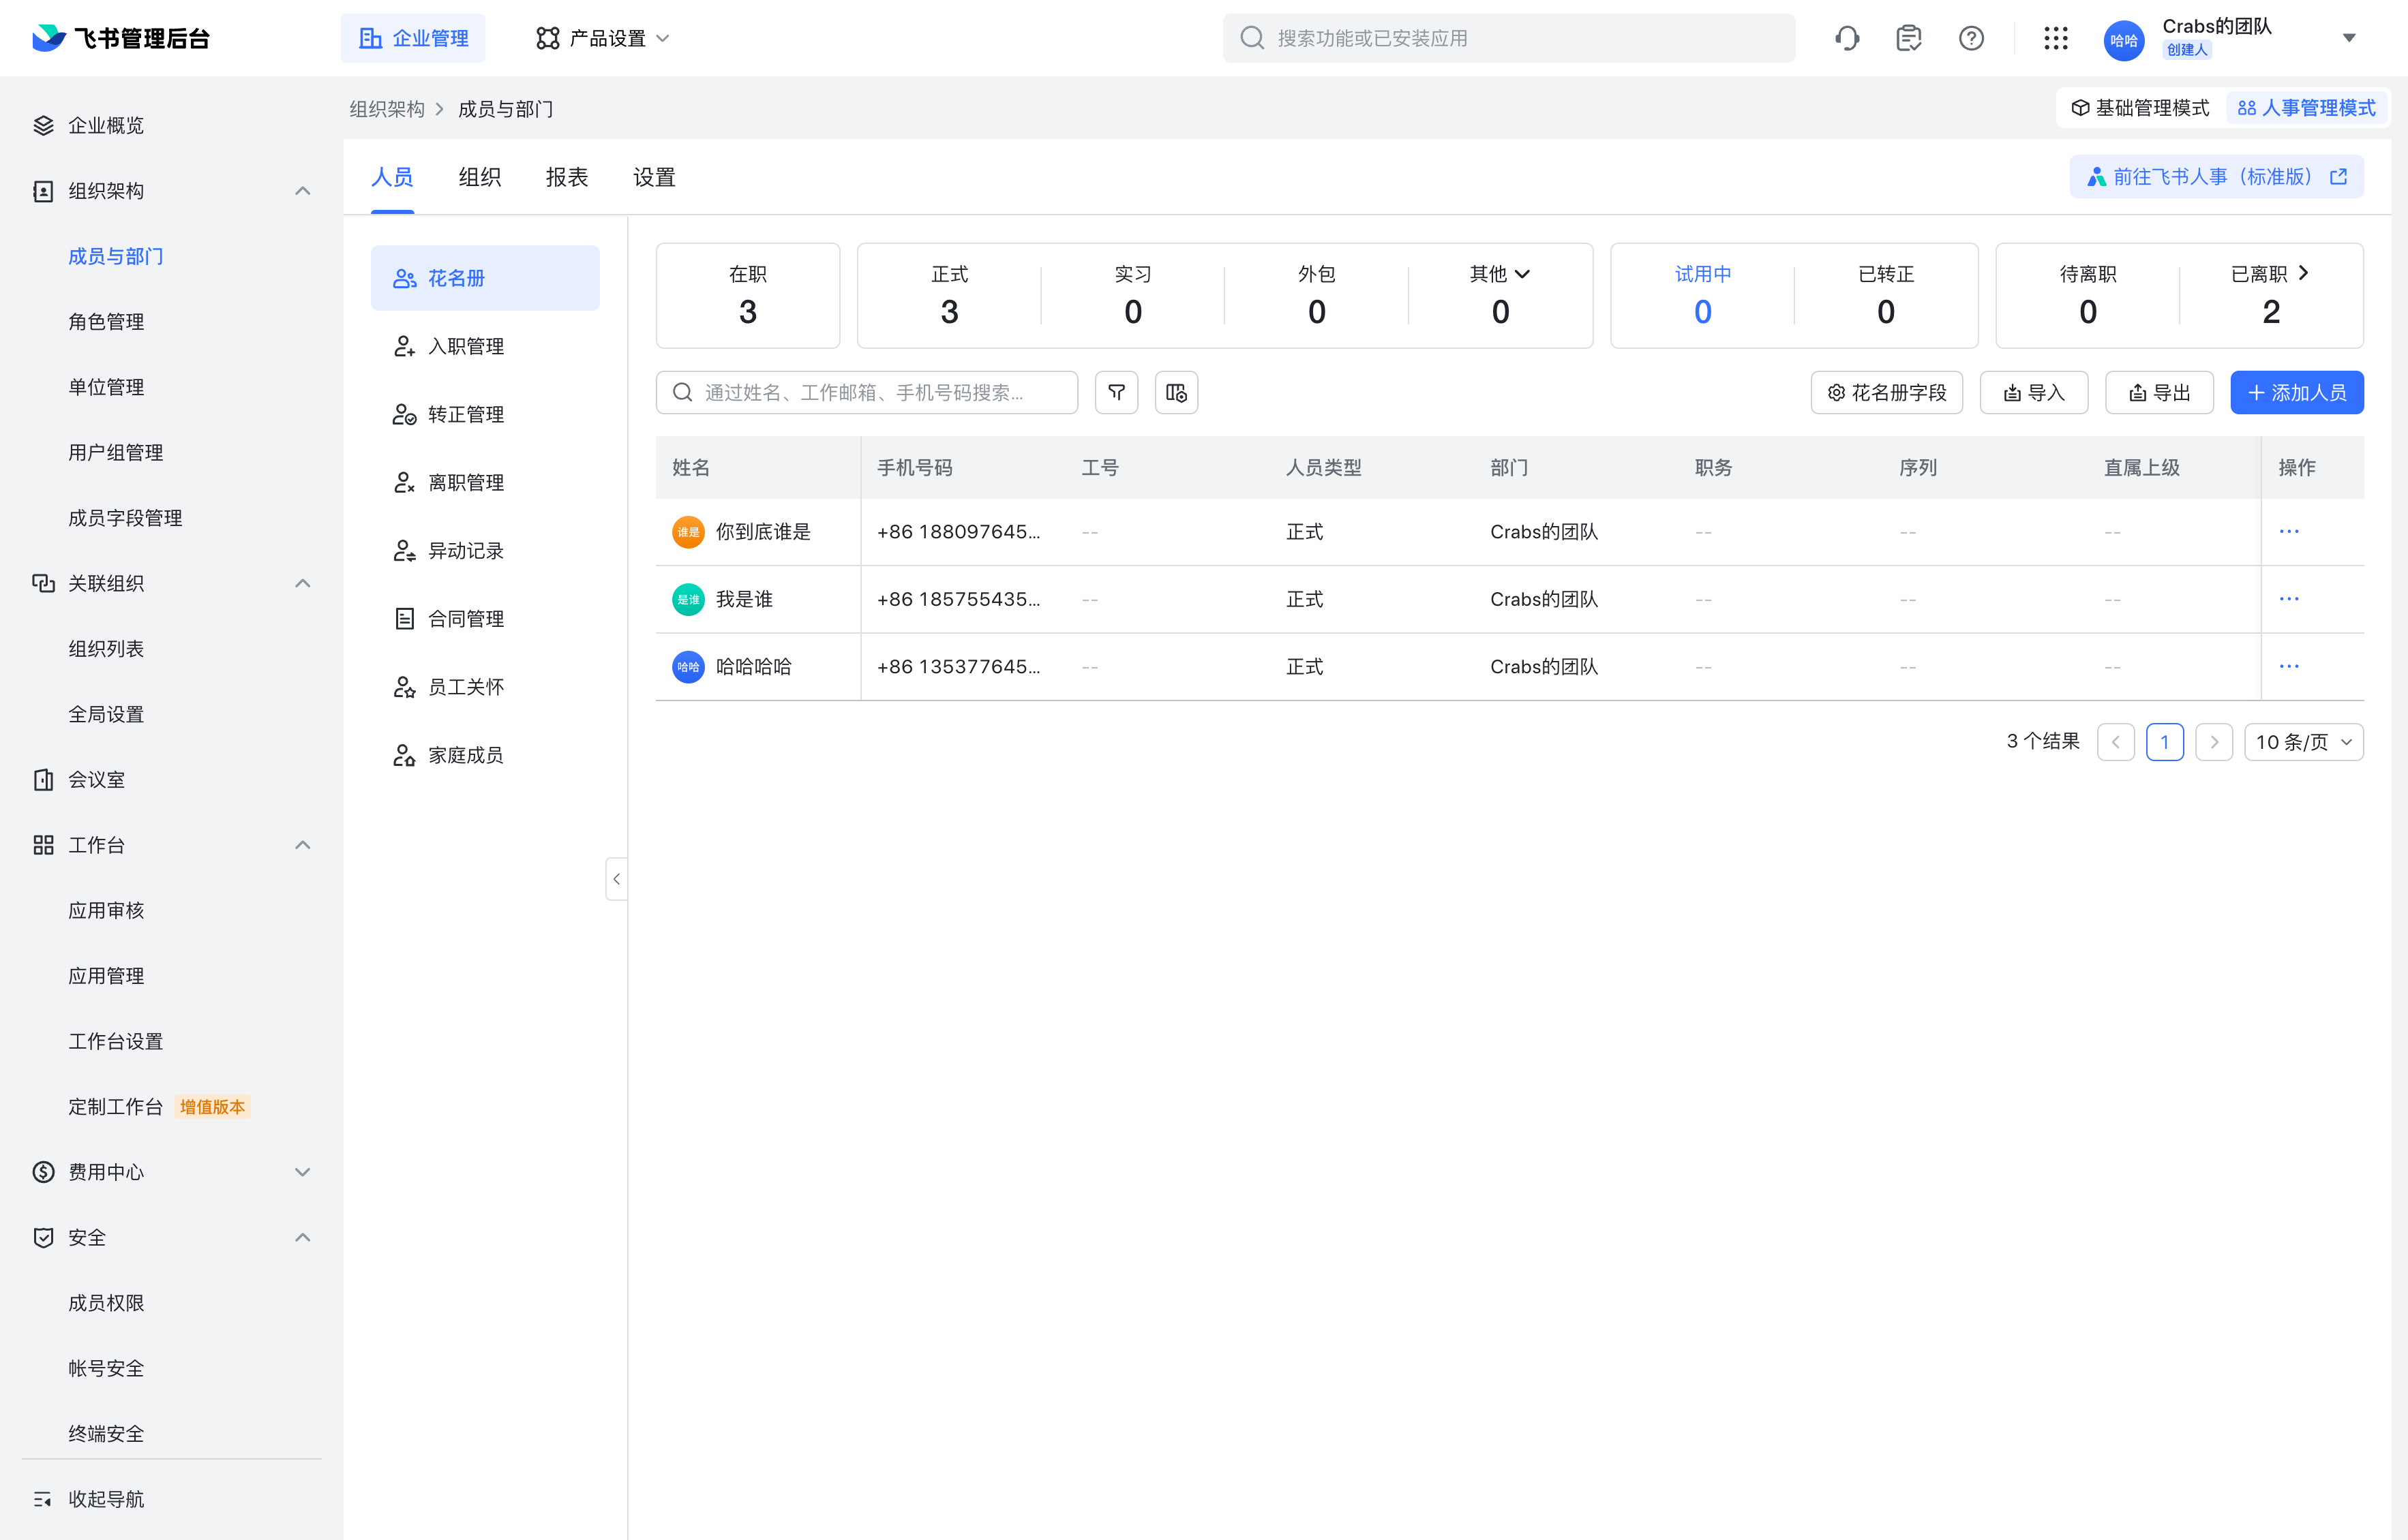Image resolution: width=2408 pixels, height=1540 pixels.
Task: Open the 10 条/页 page size dropdown
Action: pyautogui.click(x=2303, y=742)
